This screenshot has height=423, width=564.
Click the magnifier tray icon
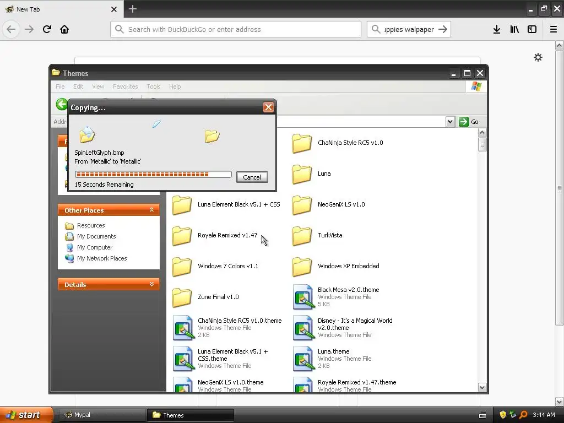(x=523, y=415)
